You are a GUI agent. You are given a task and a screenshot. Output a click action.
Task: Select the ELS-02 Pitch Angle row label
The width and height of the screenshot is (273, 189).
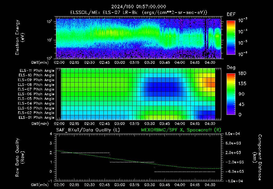coord(36,113)
